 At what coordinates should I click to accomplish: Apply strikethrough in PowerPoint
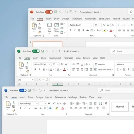87,30
